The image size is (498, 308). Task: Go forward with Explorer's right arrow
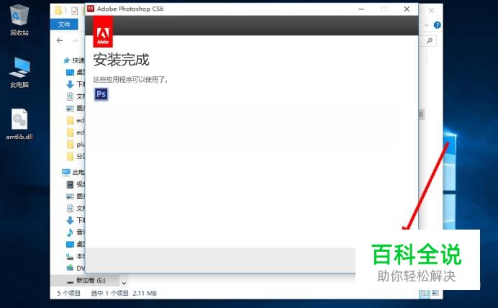click(74, 40)
